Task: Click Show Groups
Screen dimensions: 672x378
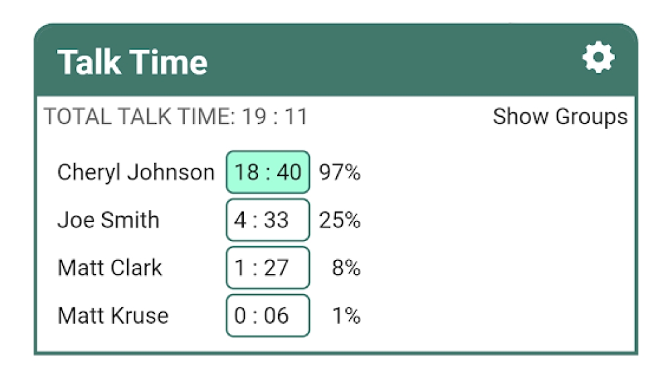Action: click(560, 117)
